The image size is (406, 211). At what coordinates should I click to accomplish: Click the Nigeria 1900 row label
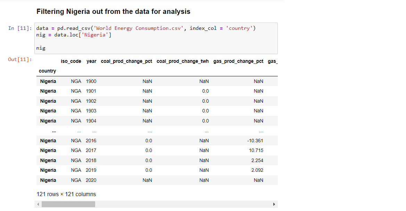pos(48,81)
